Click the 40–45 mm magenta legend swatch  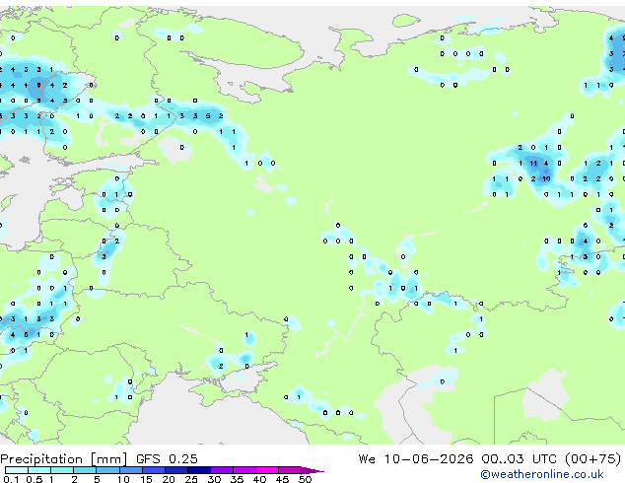[267, 470]
